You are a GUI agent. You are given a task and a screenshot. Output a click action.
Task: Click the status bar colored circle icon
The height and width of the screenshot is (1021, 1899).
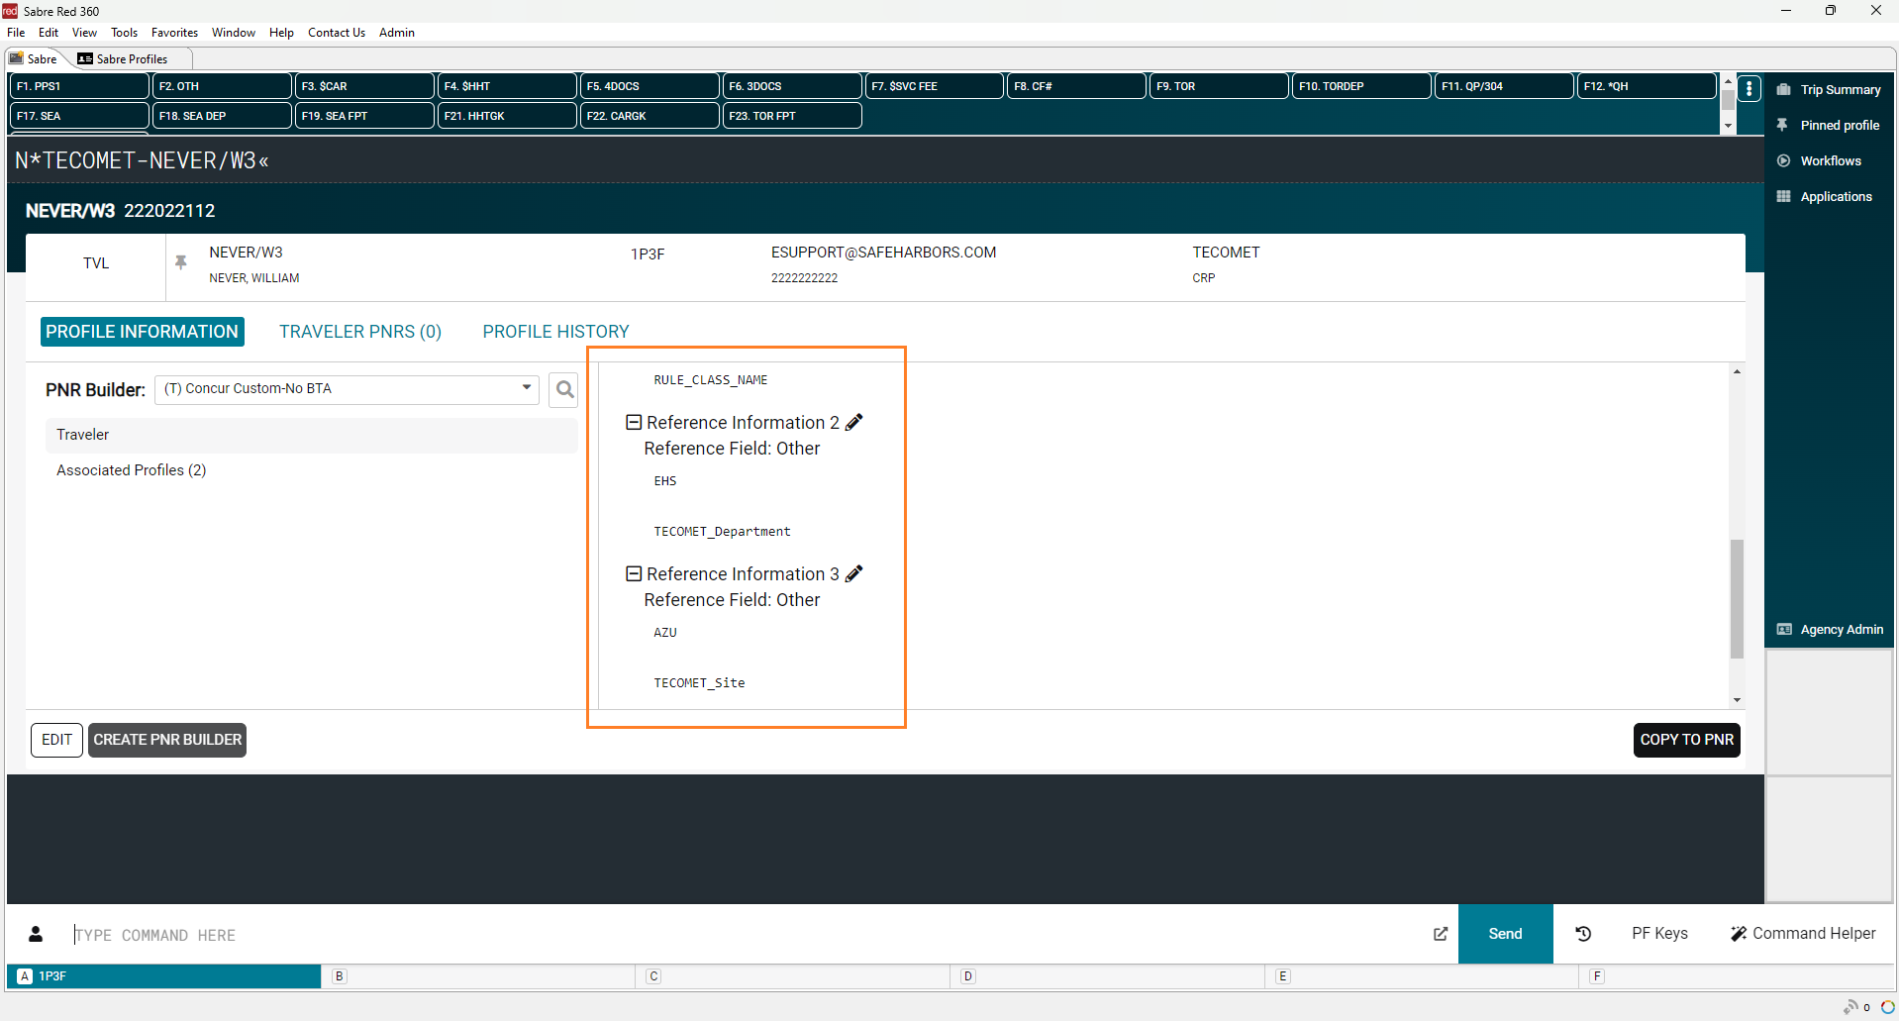(1887, 1007)
